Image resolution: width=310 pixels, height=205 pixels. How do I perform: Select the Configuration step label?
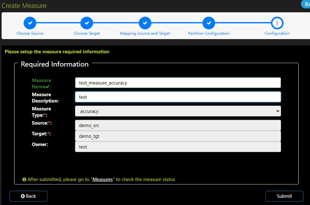pyautogui.click(x=277, y=33)
